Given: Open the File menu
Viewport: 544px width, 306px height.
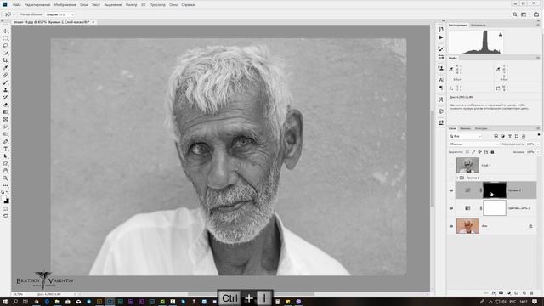Looking at the screenshot, I should 17,5.
